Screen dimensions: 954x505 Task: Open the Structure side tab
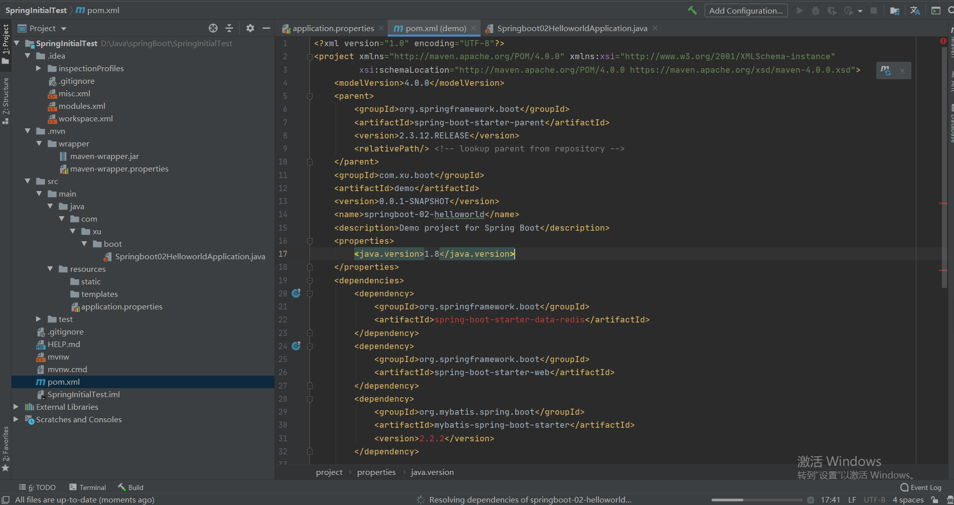coord(6,100)
